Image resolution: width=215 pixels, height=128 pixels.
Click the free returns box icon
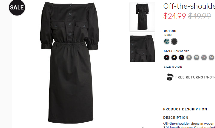170,77
